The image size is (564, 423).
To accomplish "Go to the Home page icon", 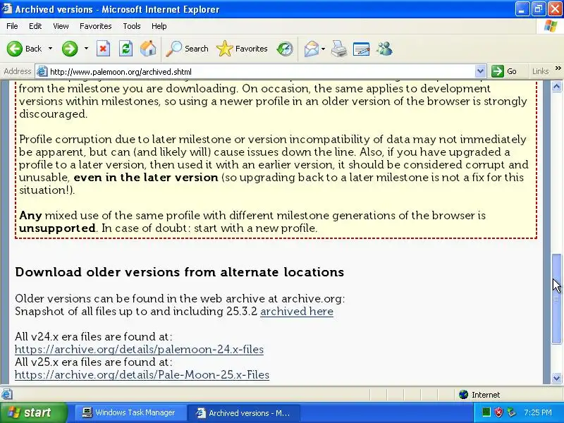I will (148, 49).
